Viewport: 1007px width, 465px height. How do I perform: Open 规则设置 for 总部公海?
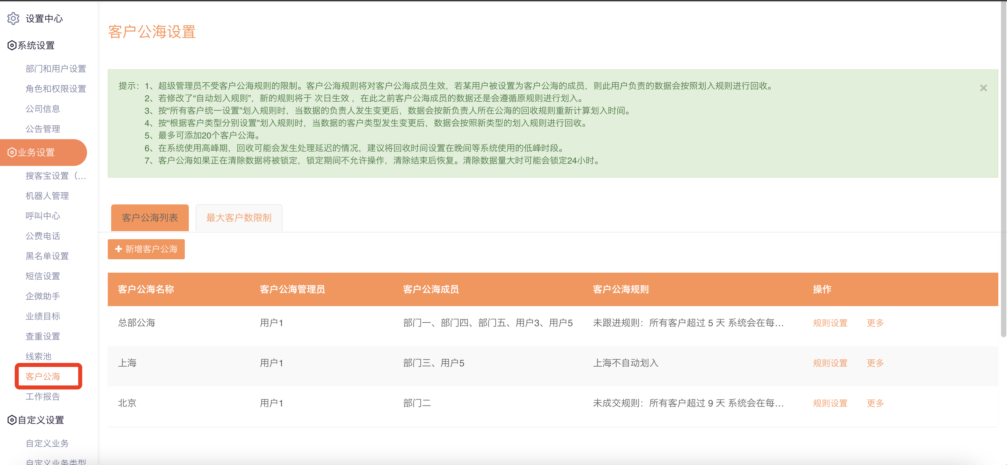click(x=830, y=323)
